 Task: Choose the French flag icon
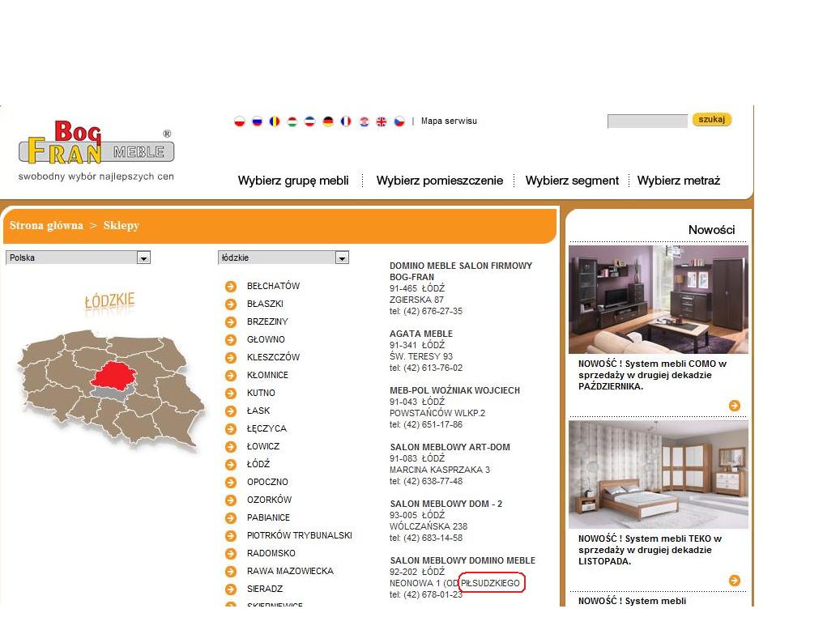point(346,121)
